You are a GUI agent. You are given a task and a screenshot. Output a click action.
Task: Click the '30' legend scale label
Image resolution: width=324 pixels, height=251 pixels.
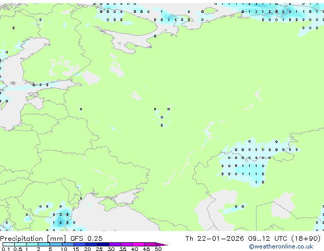(111, 249)
